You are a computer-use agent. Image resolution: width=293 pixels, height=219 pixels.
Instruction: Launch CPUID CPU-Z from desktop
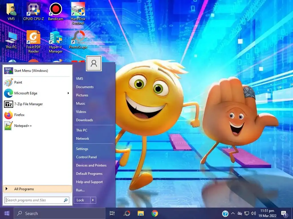(x=33, y=11)
